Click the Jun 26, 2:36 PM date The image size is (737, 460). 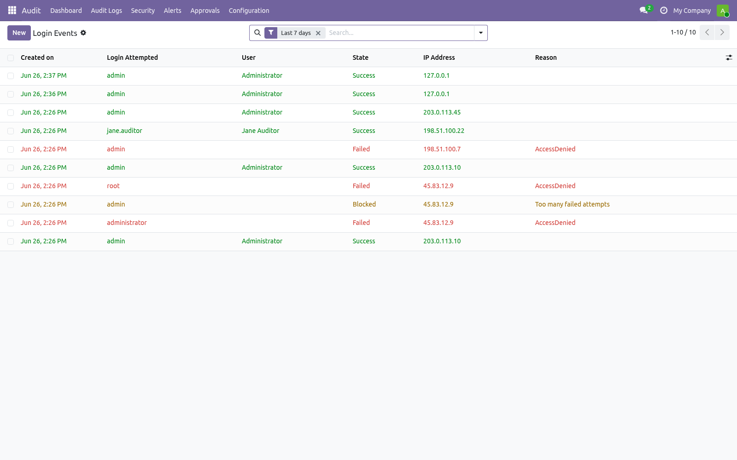point(44,94)
